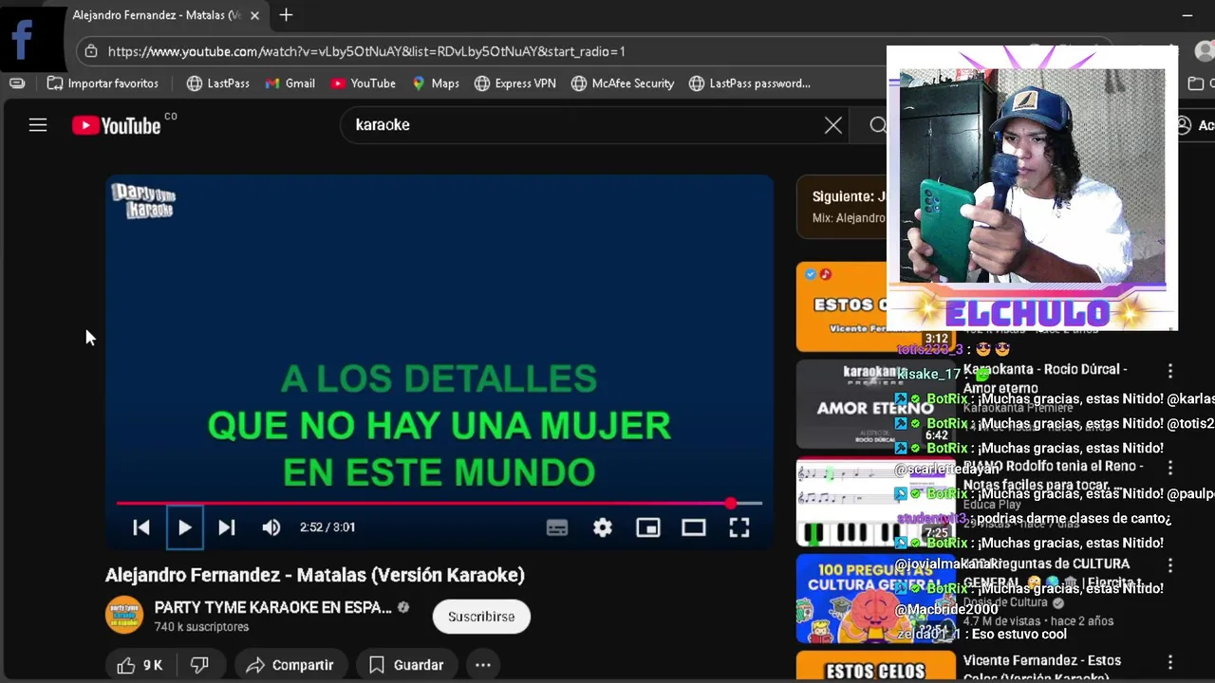Open Express VPN bookmark
The height and width of the screenshot is (683, 1215).
click(x=515, y=83)
